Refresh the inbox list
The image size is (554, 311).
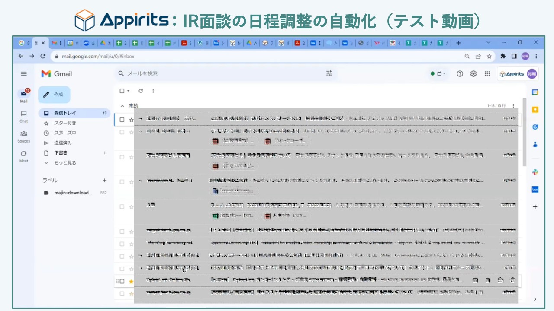[141, 91]
